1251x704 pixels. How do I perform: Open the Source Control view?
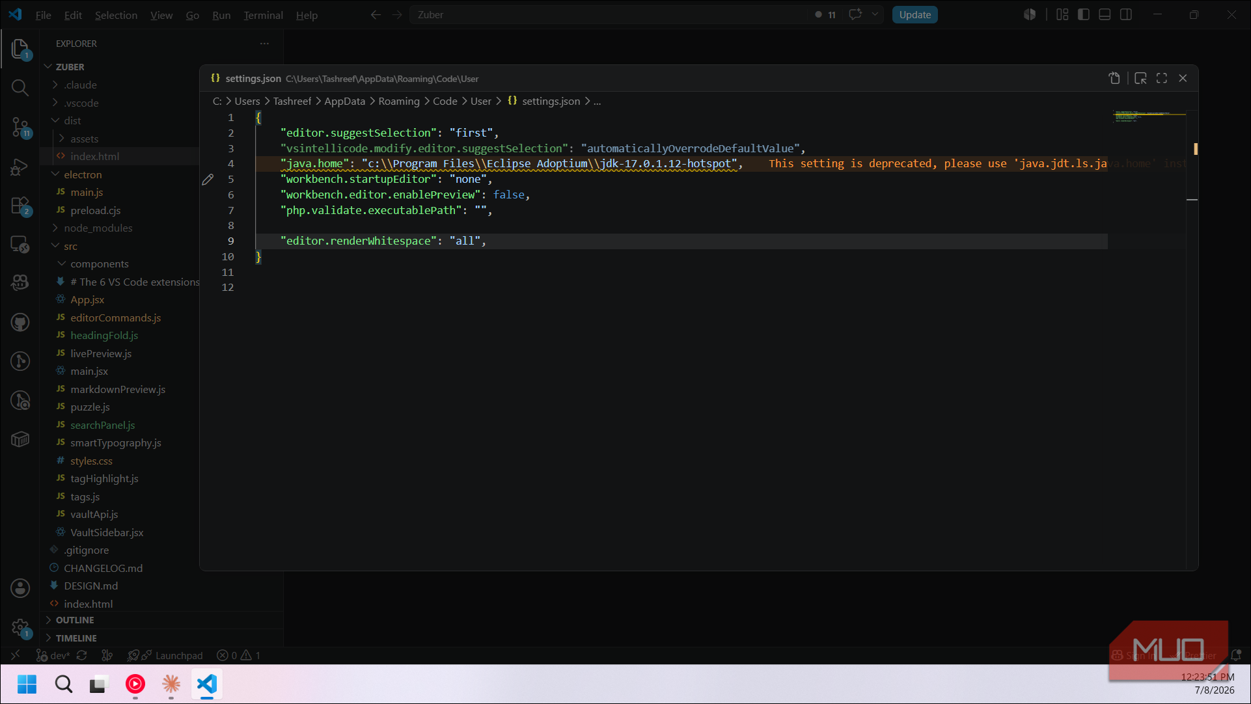point(20,127)
